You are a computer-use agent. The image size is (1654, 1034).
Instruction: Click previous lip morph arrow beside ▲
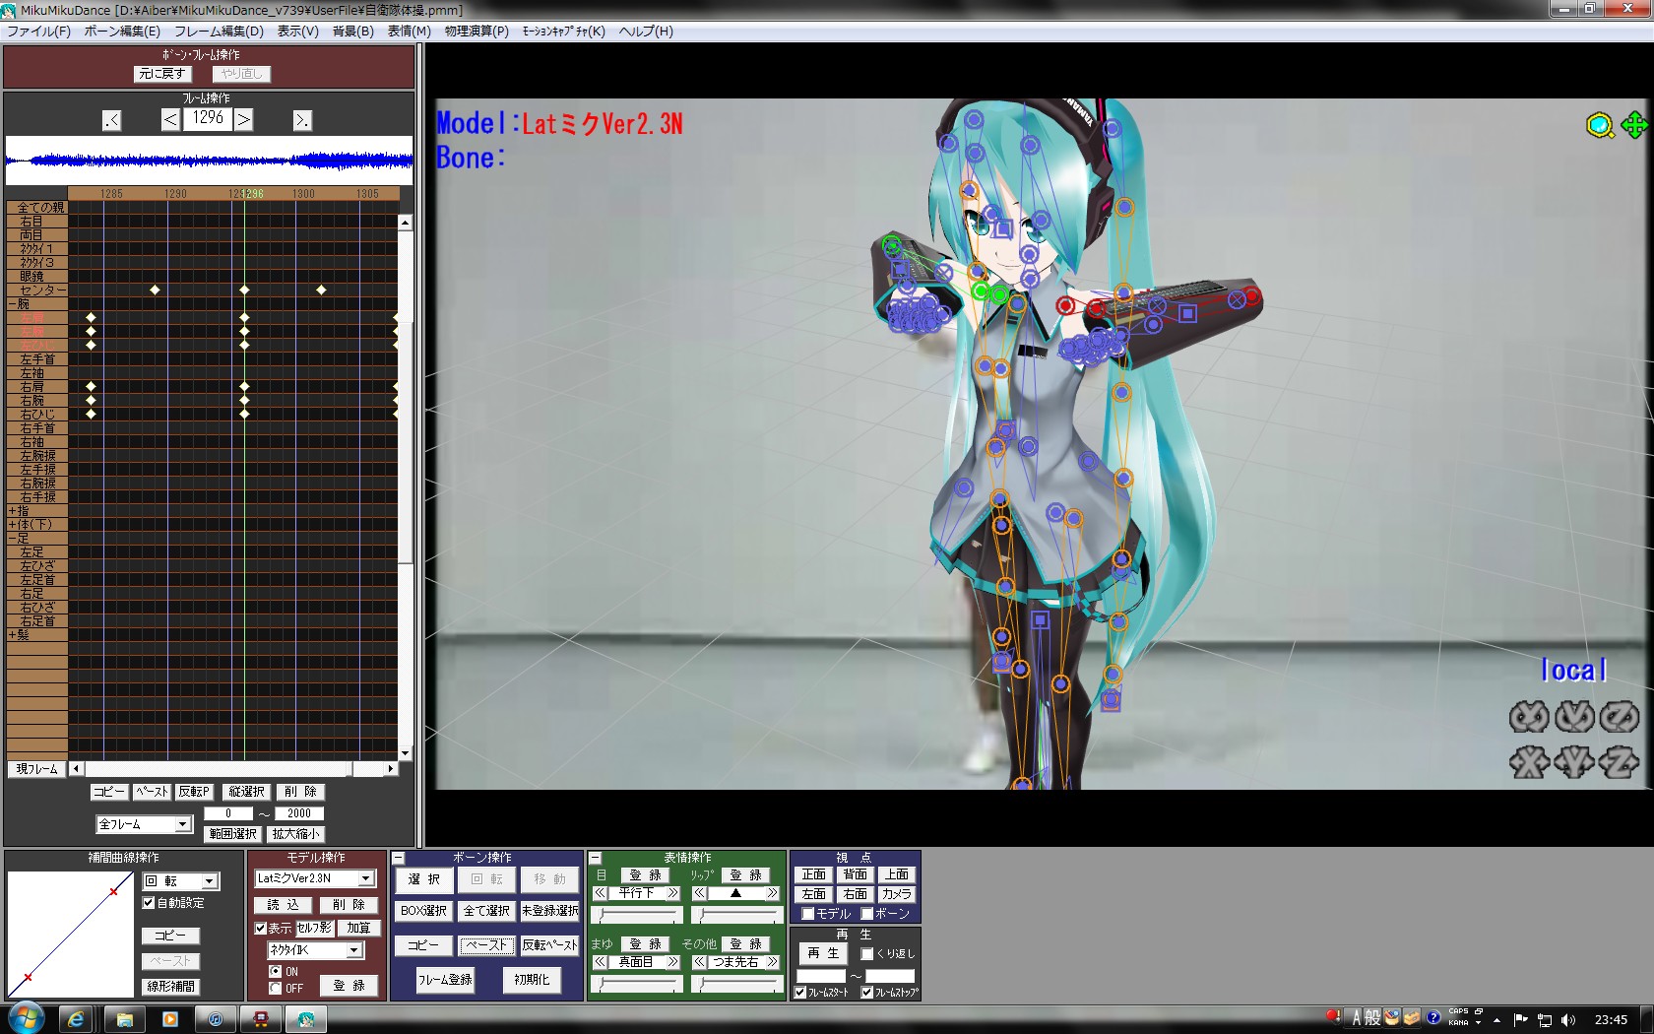click(x=699, y=893)
